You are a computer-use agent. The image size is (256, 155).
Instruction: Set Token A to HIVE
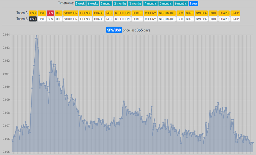click(x=42, y=13)
